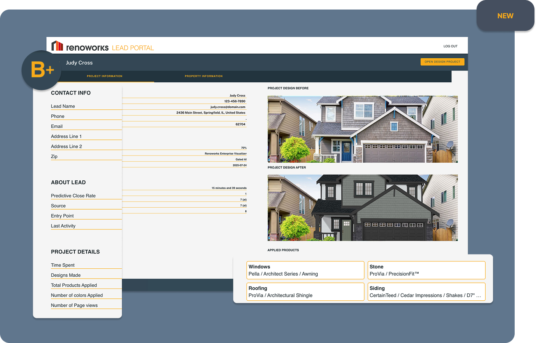Click the LEAD PORTAL title text

pos(133,48)
